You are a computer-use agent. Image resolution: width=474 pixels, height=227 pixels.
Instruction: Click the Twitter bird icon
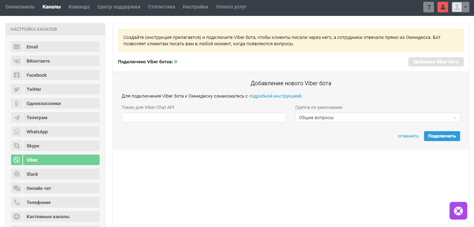tap(17, 89)
